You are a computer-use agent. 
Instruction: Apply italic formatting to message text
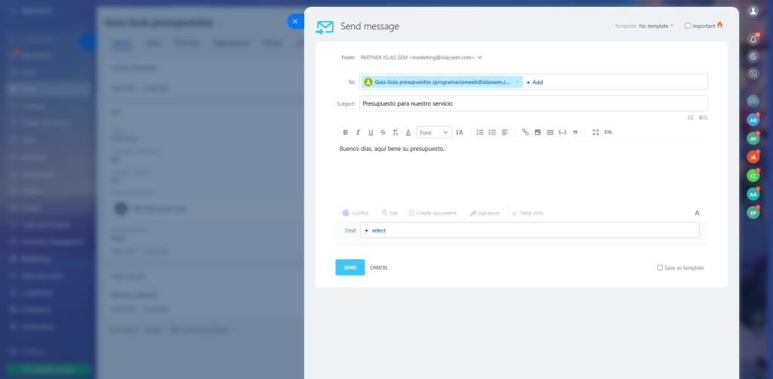358,132
